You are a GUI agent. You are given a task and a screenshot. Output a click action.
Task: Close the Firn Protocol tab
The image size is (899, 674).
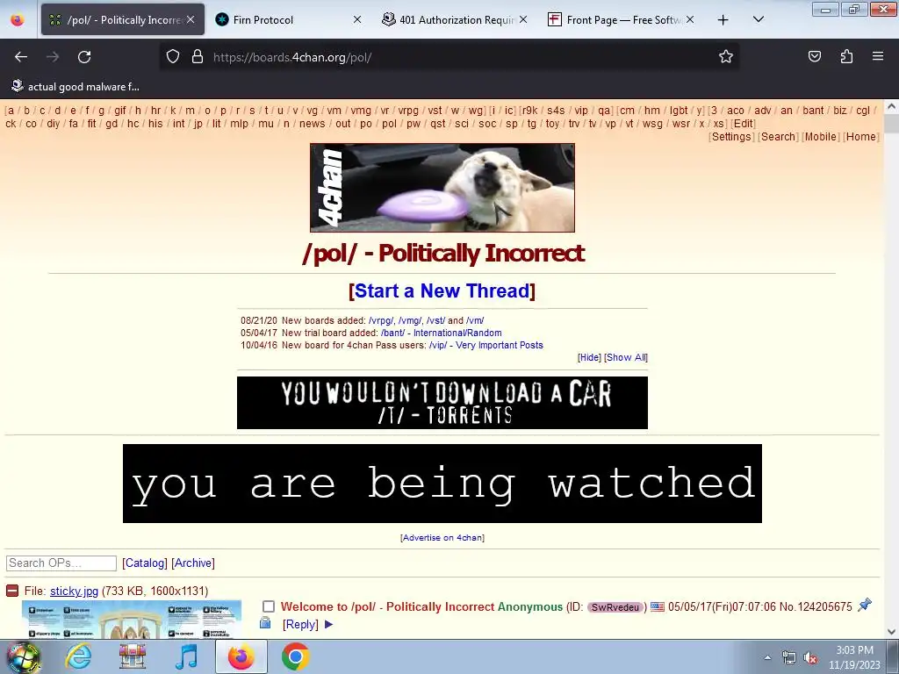[x=357, y=19]
